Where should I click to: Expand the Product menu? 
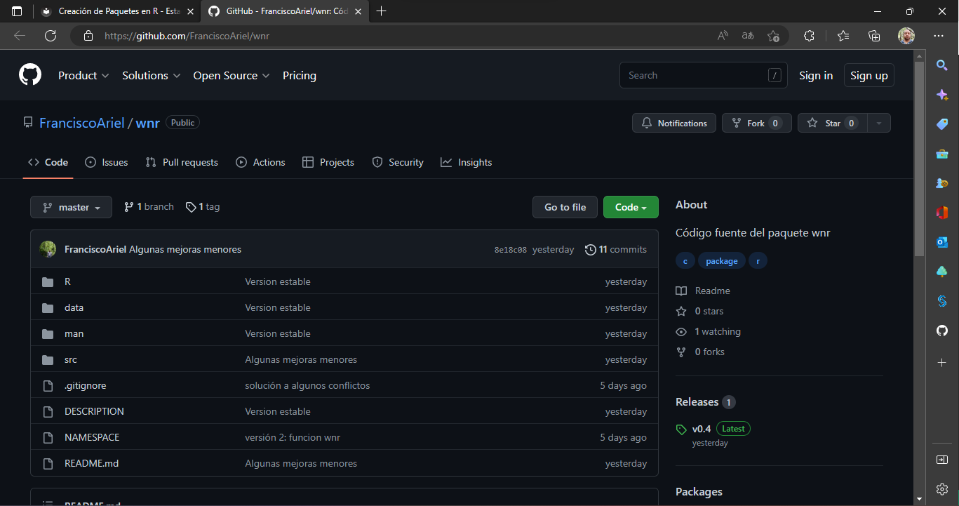coord(83,75)
